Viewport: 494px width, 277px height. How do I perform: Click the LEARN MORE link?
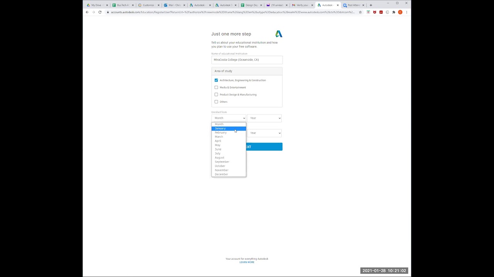[x=247, y=262]
